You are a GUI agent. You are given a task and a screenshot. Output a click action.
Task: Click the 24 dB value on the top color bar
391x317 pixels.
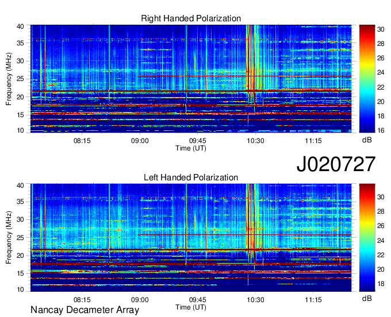pyautogui.click(x=381, y=73)
